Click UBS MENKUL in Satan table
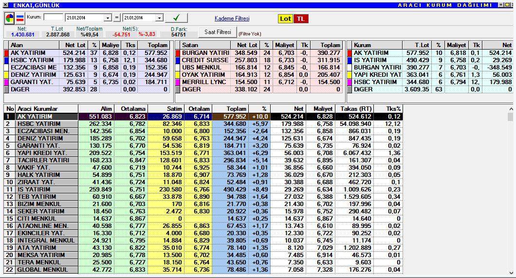 coord(202,68)
